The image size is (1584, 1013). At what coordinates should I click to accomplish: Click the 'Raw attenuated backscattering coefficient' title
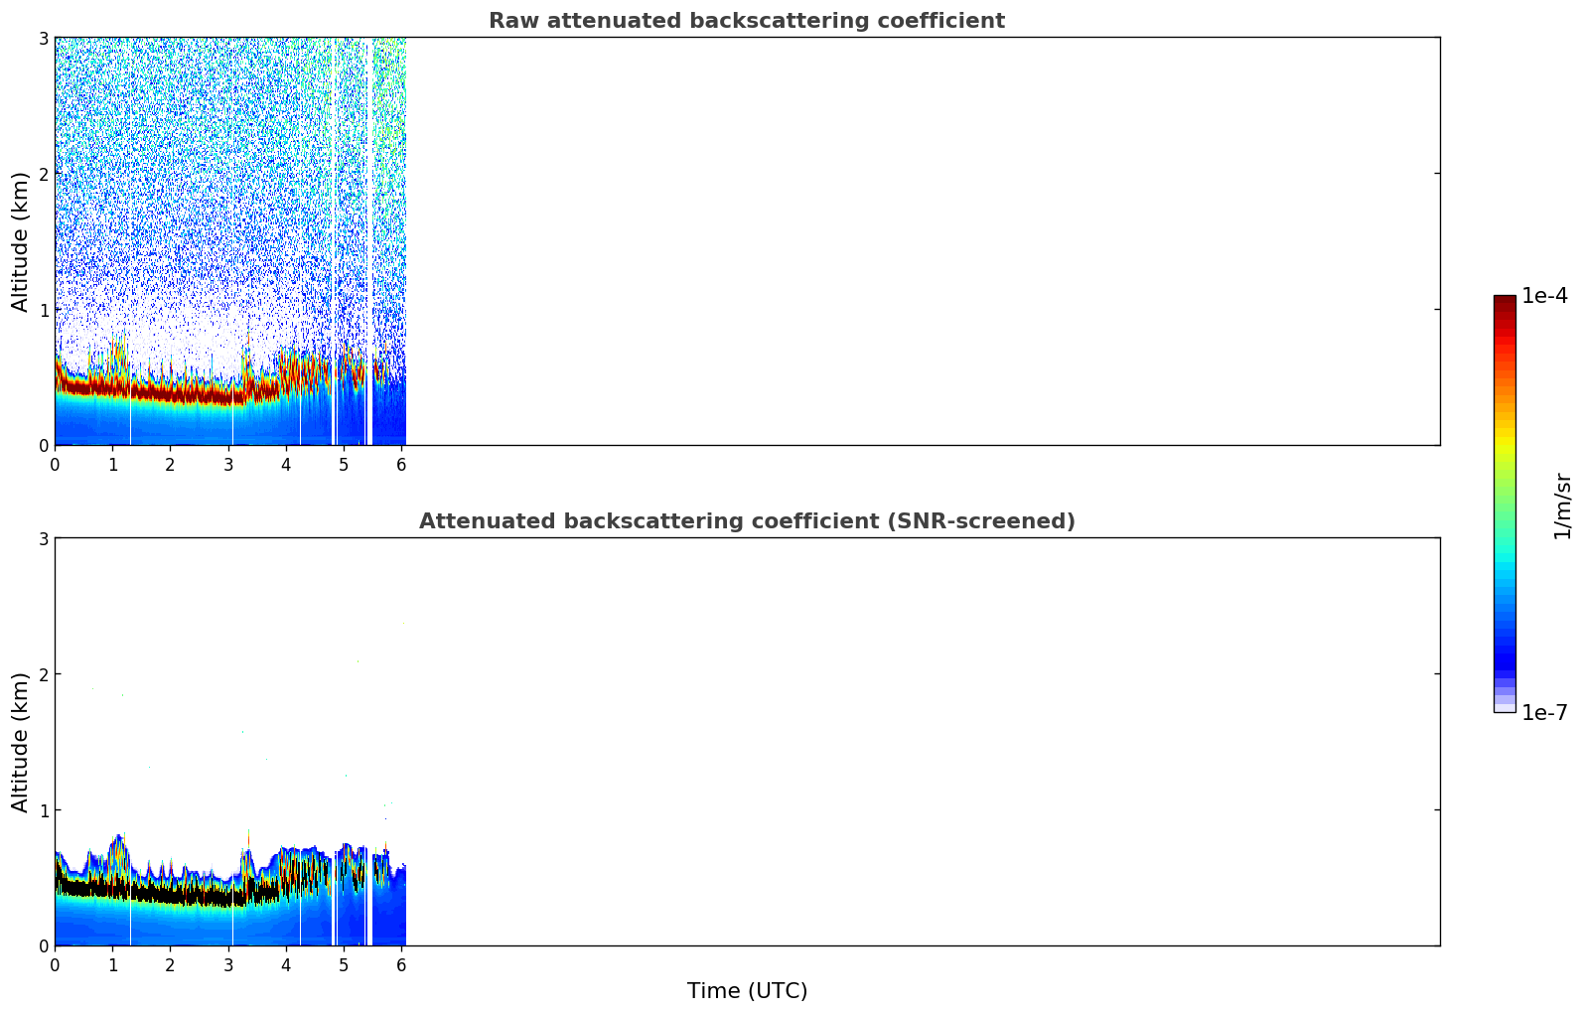[747, 21]
